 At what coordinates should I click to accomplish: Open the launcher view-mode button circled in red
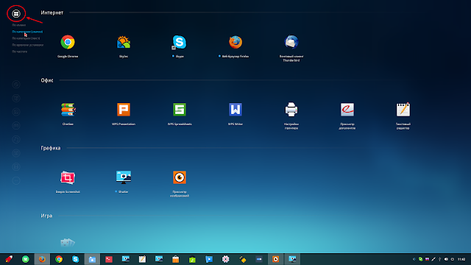click(x=16, y=13)
